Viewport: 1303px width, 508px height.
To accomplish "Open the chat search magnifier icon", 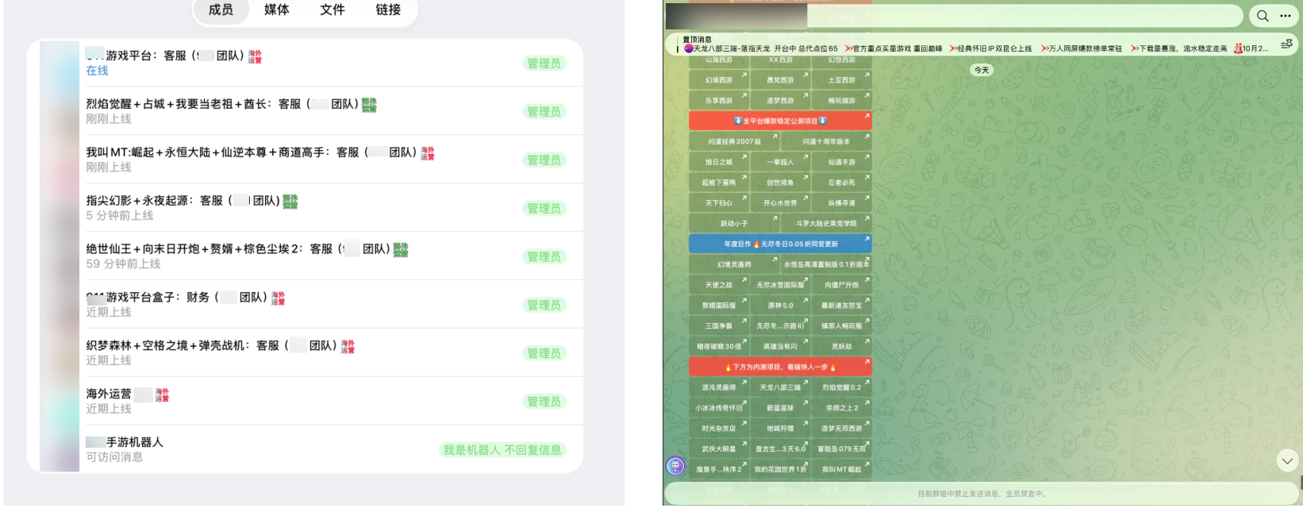I will click(1262, 16).
